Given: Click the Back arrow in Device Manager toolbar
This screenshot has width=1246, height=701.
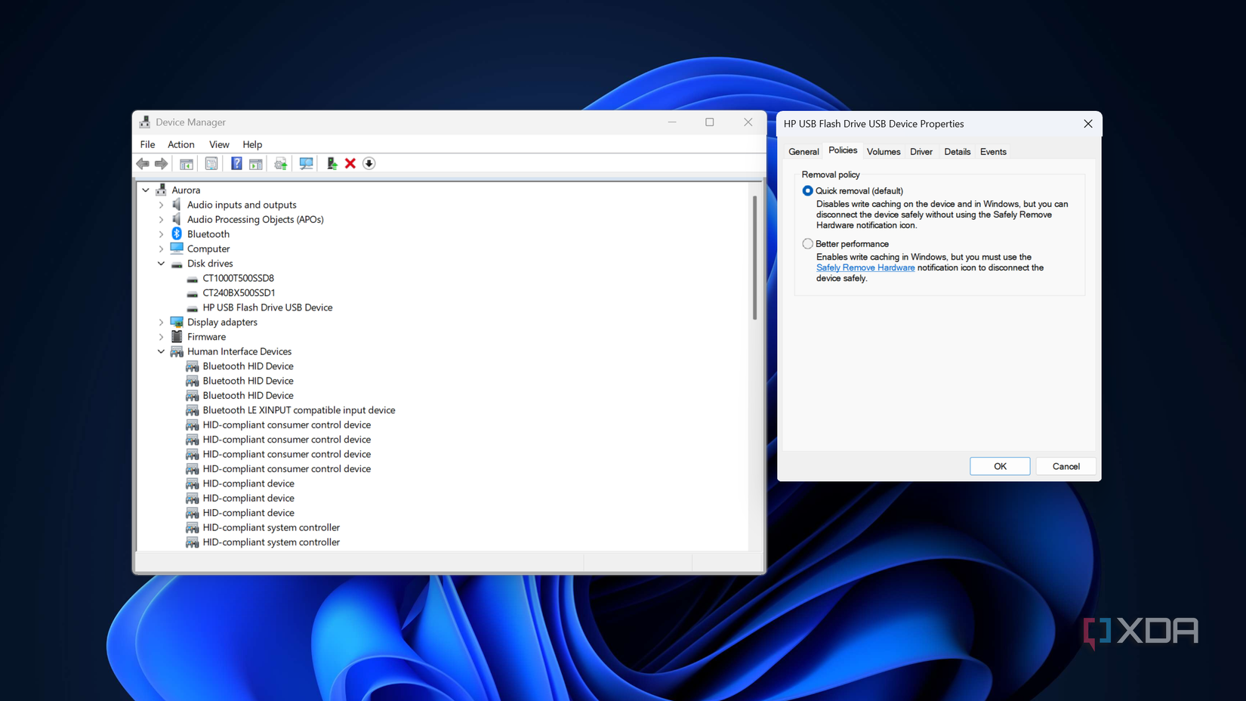Looking at the screenshot, I should tap(143, 163).
